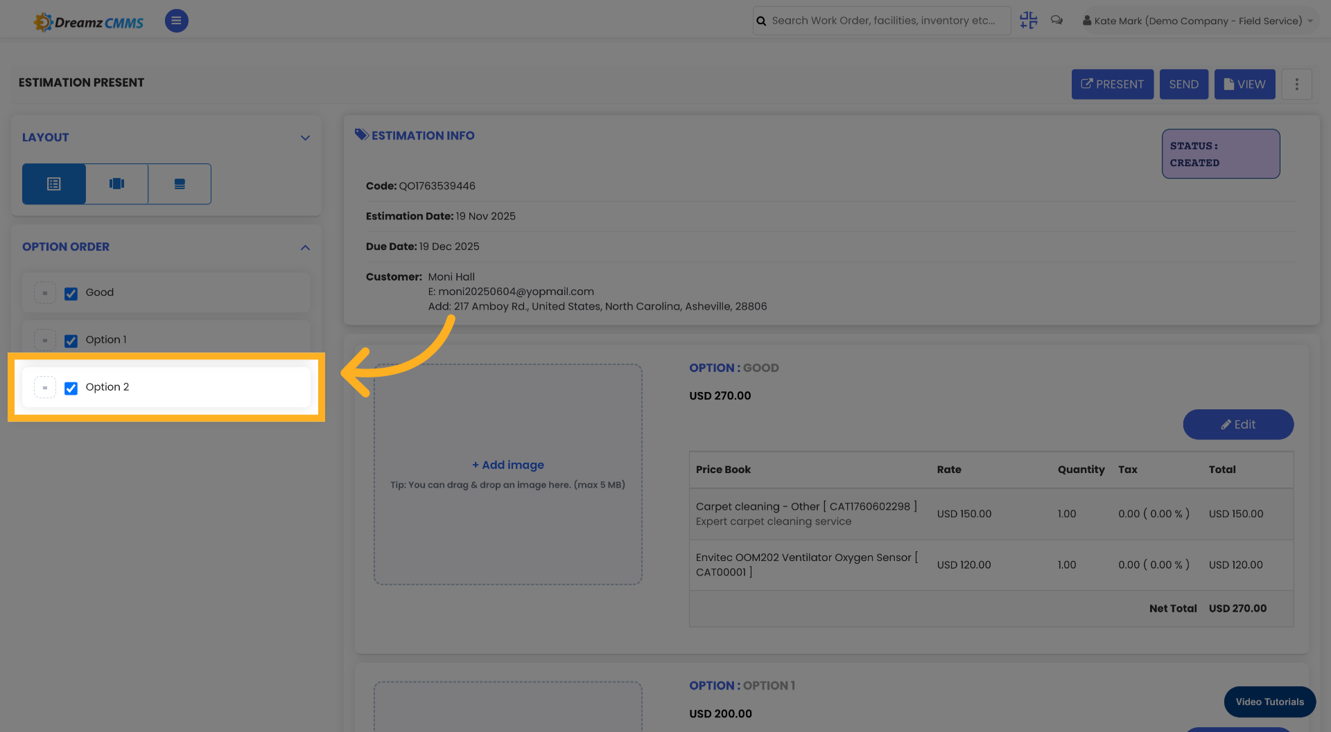Click the Price Book column header
1331x732 pixels.
pyautogui.click(x=723, y=470)
